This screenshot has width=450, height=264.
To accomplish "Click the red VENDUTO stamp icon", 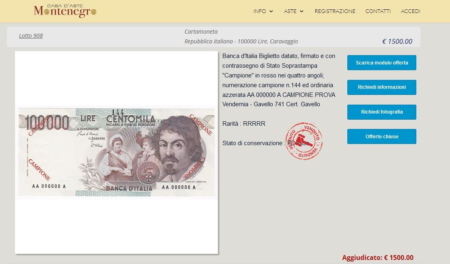I will tap(304, 141).
